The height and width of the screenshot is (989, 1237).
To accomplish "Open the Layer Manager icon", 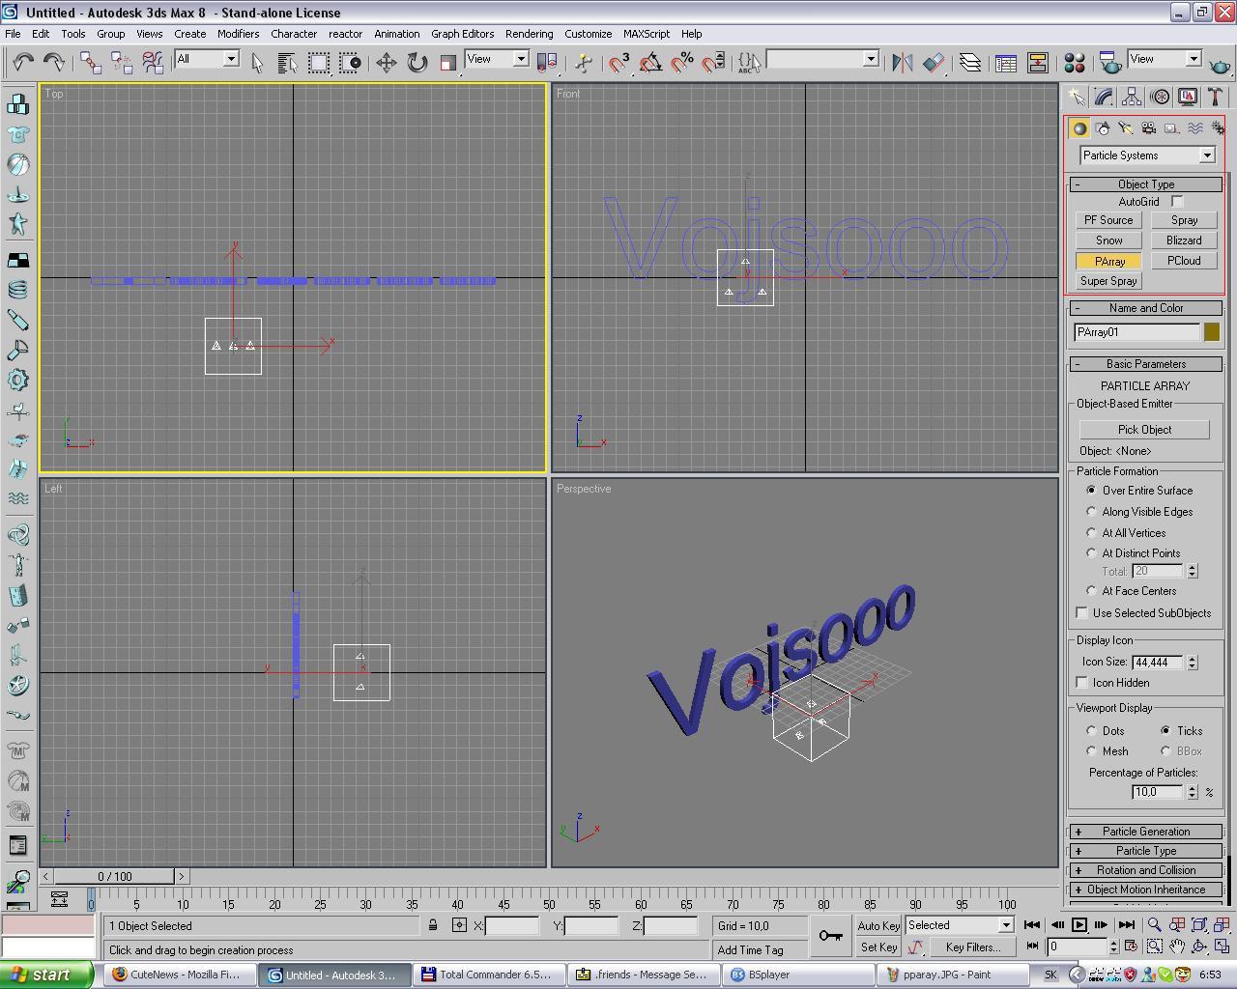I will [970, 63].
